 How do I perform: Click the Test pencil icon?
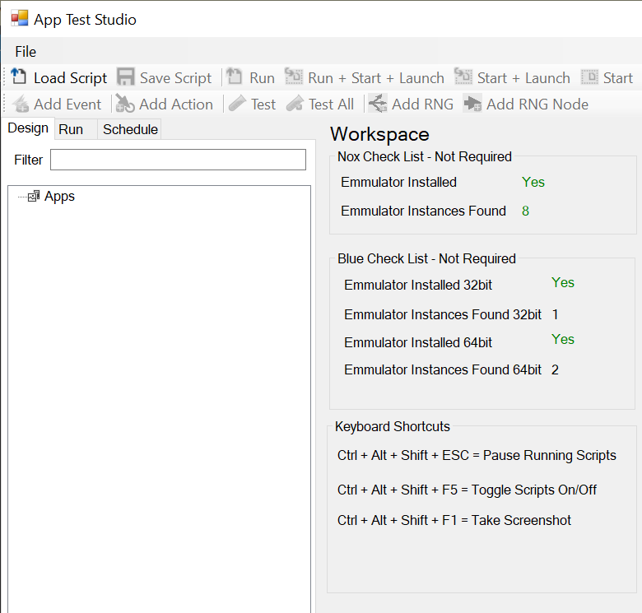tap(237, 104)
